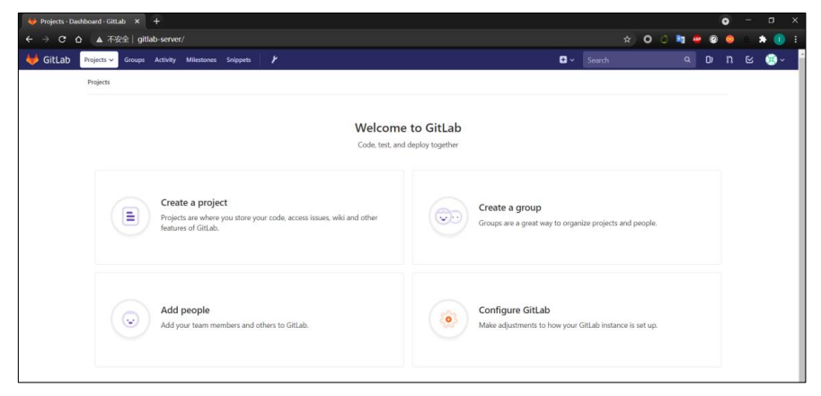
Task: Click the tab search circle arrow
Action: (725, 22)
